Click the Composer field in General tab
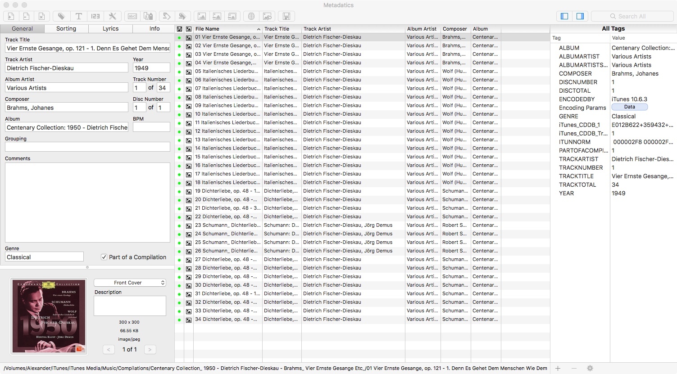This screenshot has height=374, width=677. 67,108
